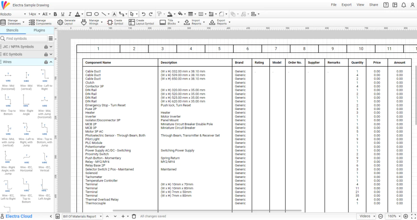
Task: Open the fill color picker
Action: (180, 14)
